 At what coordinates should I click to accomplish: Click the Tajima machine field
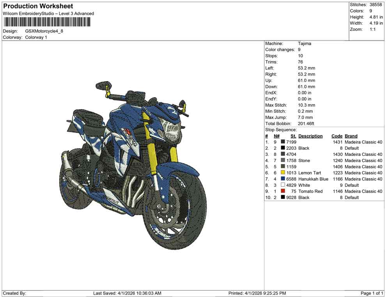(x=305, y=43)
